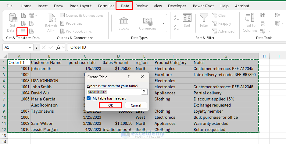The width and height of the screenshot is (286, 144).
Task: Click the Jessie Morgan cell
Action: tap(49, 129)
